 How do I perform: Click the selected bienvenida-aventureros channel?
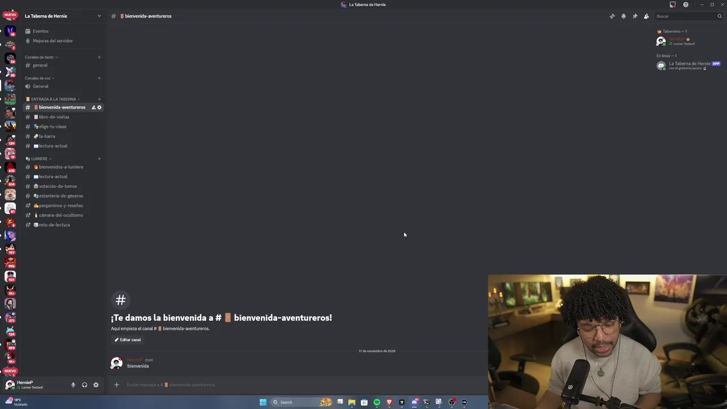(62, 107)
